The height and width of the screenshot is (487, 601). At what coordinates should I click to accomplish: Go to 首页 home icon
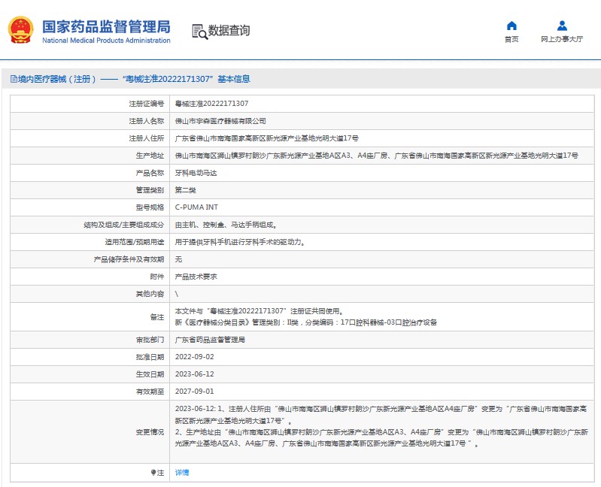[x=511, y=26]
